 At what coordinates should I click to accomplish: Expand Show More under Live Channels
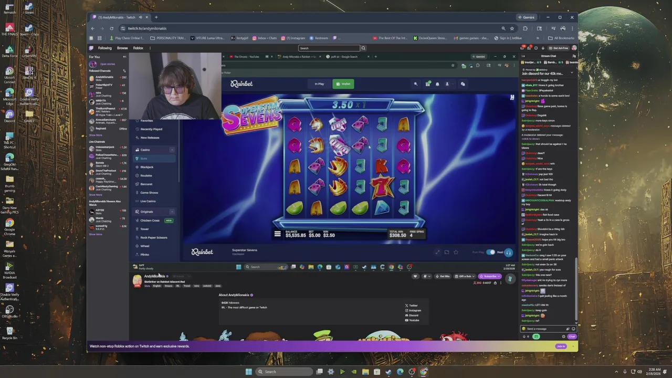pyautogui.click(x=96, y=195)
